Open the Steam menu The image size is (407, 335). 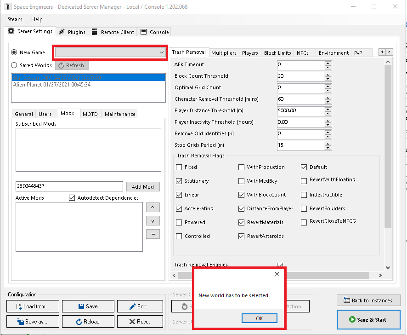15,19
